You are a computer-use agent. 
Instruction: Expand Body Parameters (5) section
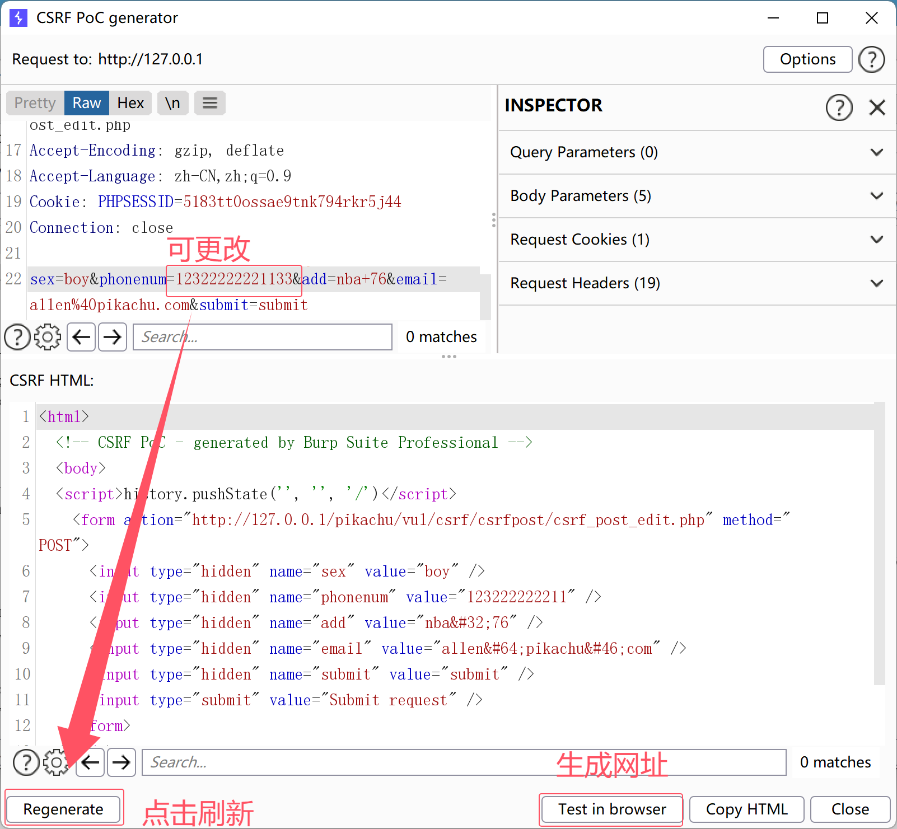point(697,196)
